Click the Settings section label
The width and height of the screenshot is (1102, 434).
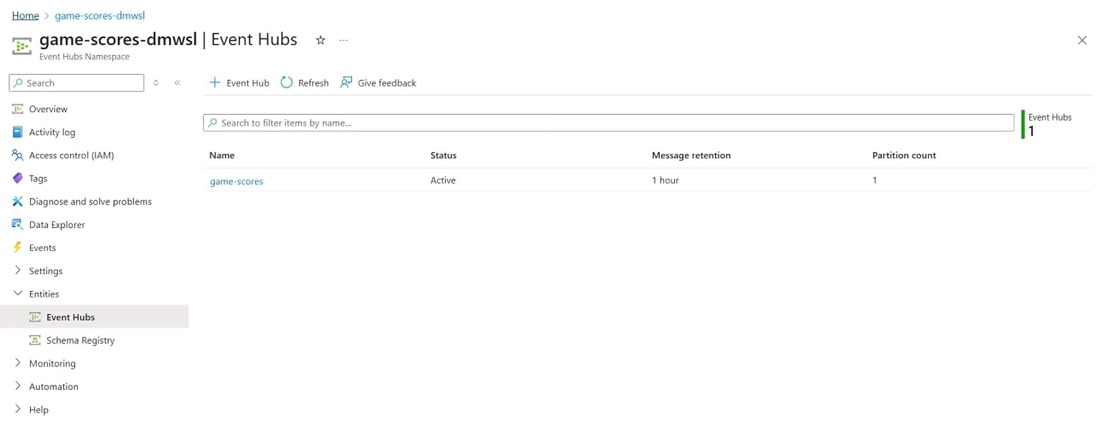click(46, 271)
